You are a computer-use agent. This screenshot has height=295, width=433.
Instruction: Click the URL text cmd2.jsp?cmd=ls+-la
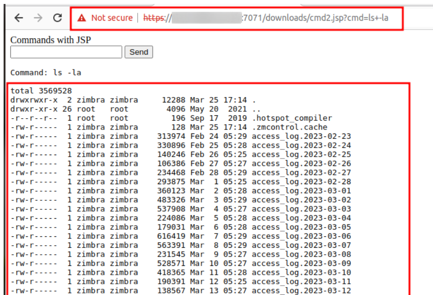pos(349,18)
